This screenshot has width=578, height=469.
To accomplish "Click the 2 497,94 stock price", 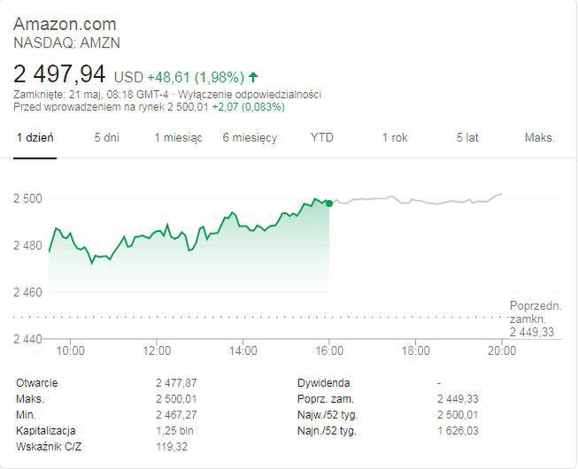I will [59, 73].
